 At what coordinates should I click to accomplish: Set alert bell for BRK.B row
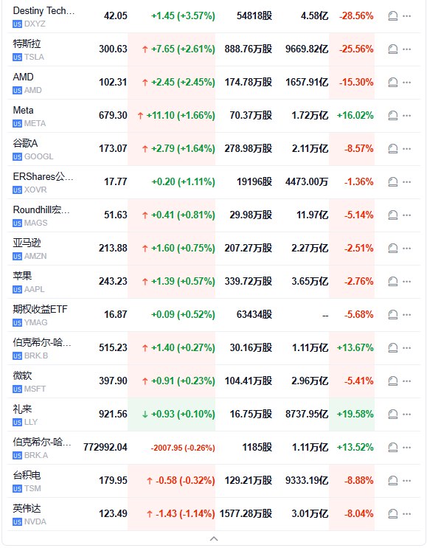click(x=393, y=348)
